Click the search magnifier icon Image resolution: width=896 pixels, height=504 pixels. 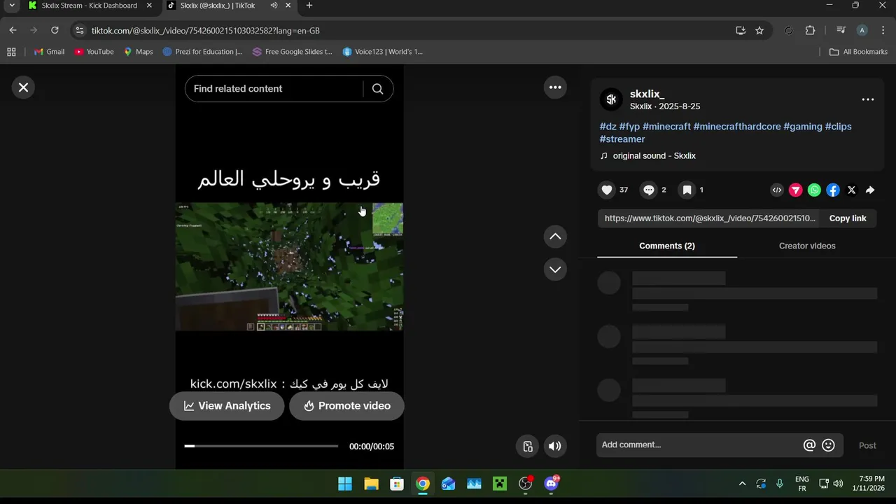point(377,89)
